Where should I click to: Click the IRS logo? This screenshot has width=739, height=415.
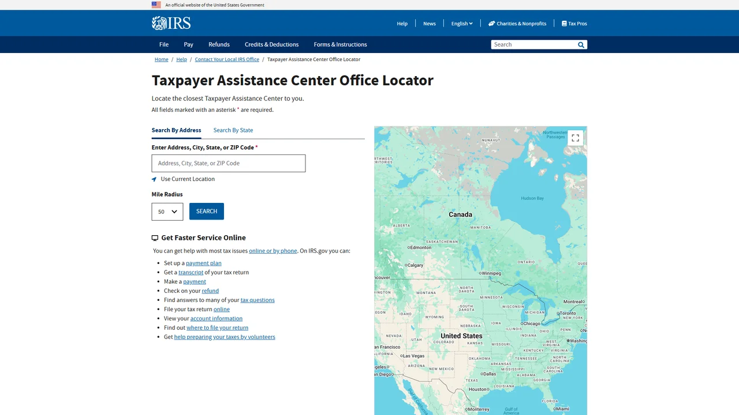coord(171,23)
